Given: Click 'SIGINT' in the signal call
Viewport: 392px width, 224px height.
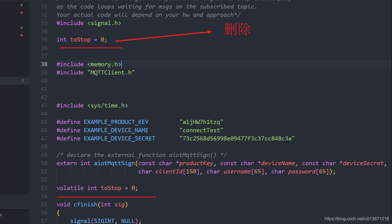Looking at the screenshot, I should [x=104, y=221].
